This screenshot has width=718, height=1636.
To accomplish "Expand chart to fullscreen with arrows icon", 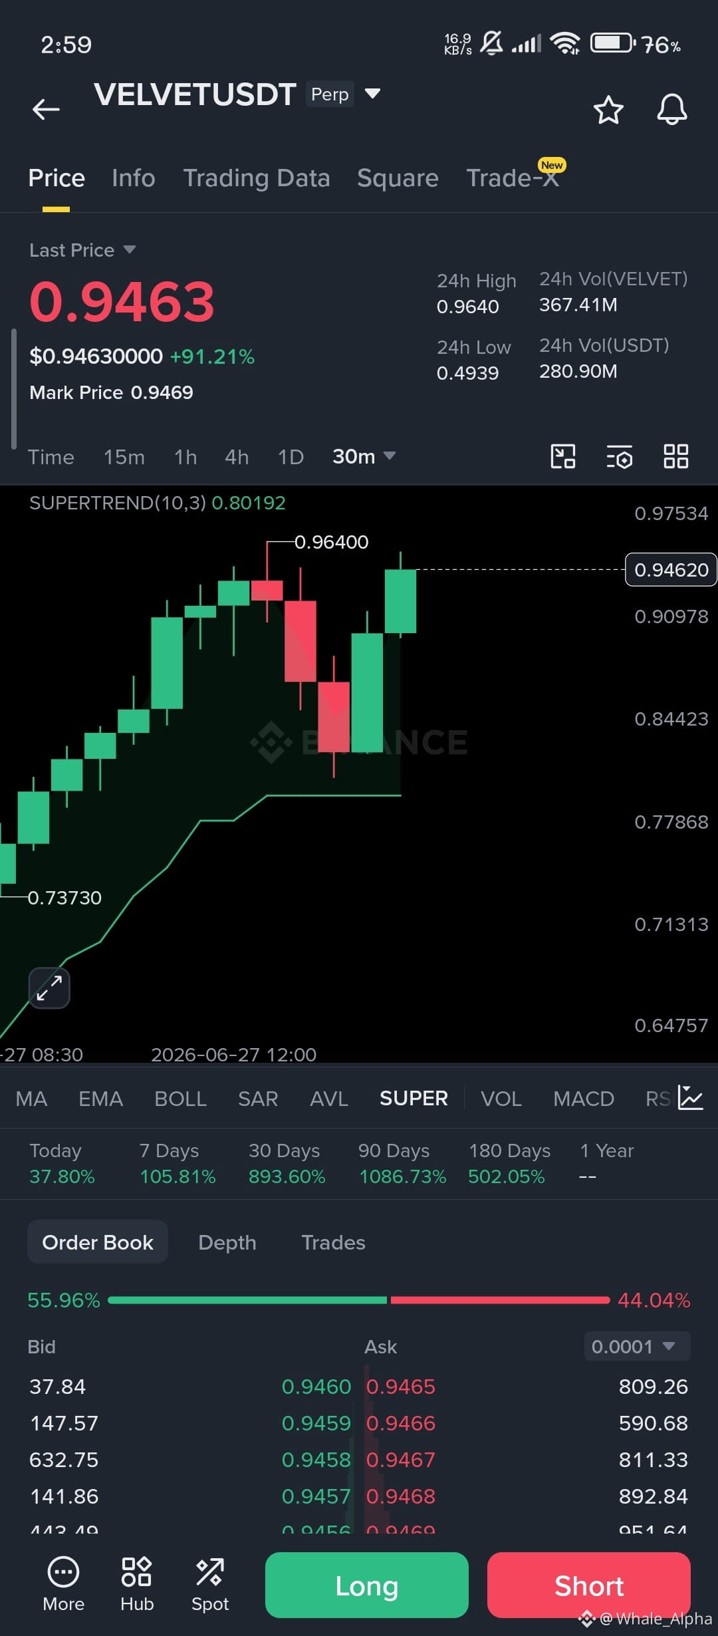I will tap(49, 988).
